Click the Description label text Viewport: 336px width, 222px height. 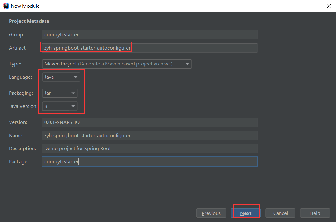[22, 149]
